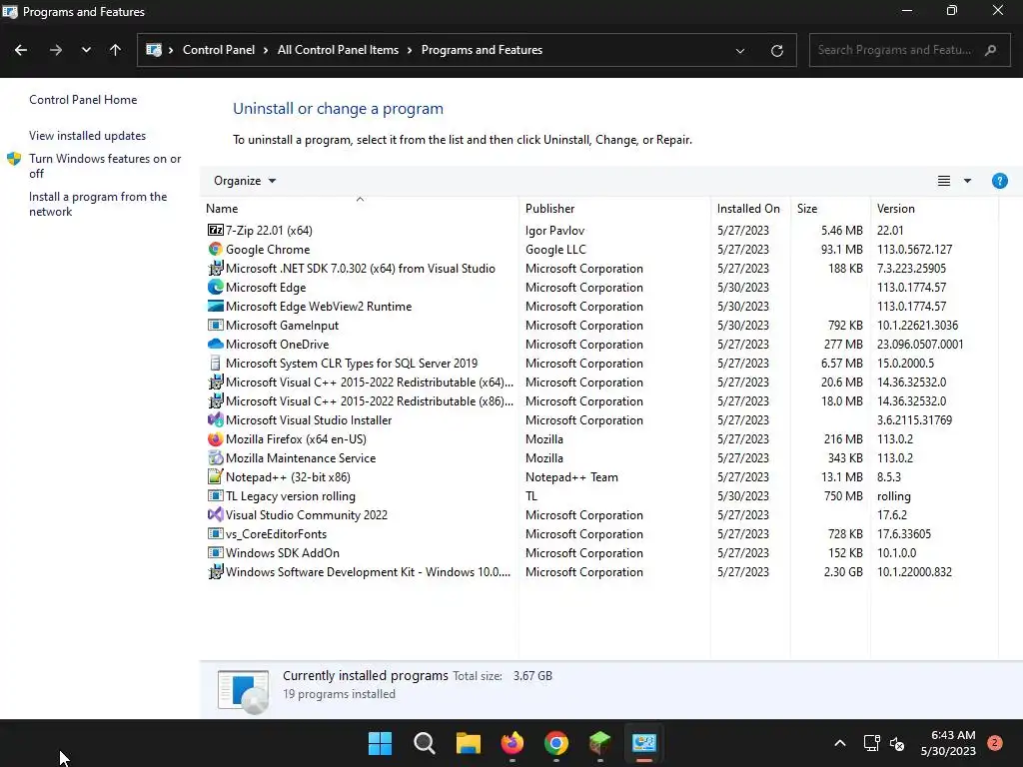
Task: Click the Microsoft Edge WebView2 Runtime icon
Action: 216,306
